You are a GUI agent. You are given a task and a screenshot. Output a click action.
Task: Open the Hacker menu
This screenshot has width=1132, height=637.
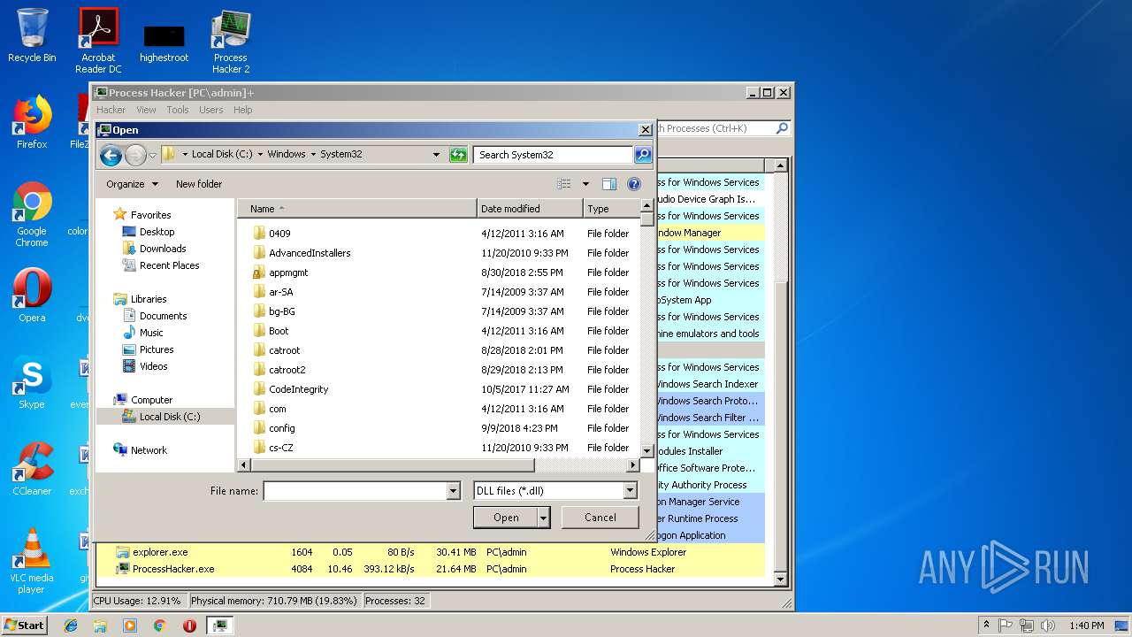point(111,110)
